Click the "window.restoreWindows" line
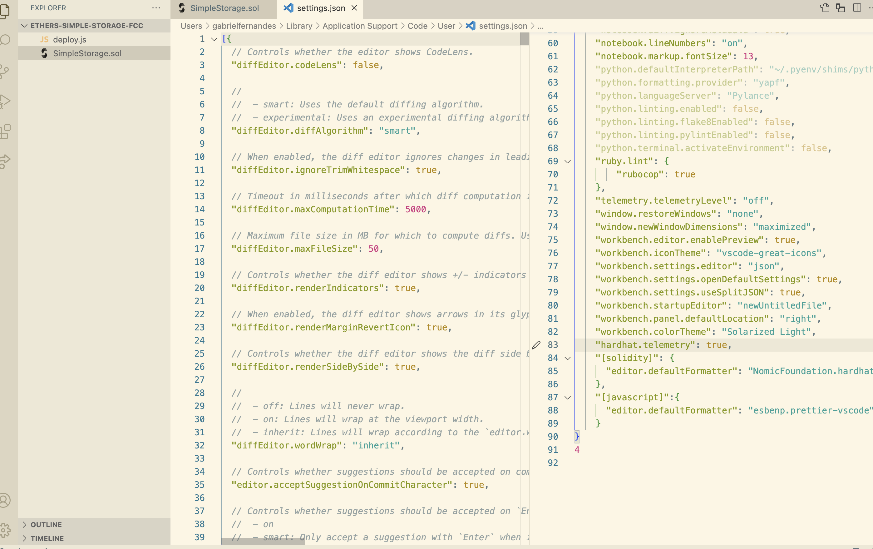The image size is (873, 549). pos(679,214)
